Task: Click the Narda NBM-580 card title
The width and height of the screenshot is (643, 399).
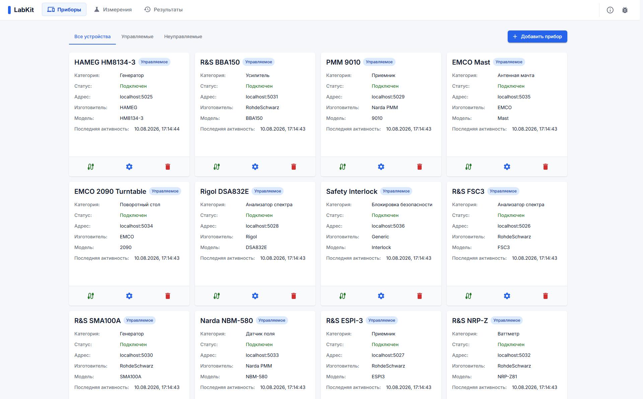Action: tap(226, 321)
